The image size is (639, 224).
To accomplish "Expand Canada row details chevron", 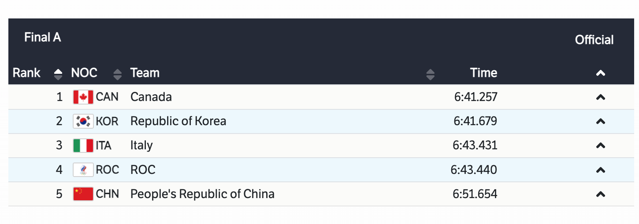I will tap(600, 98).
